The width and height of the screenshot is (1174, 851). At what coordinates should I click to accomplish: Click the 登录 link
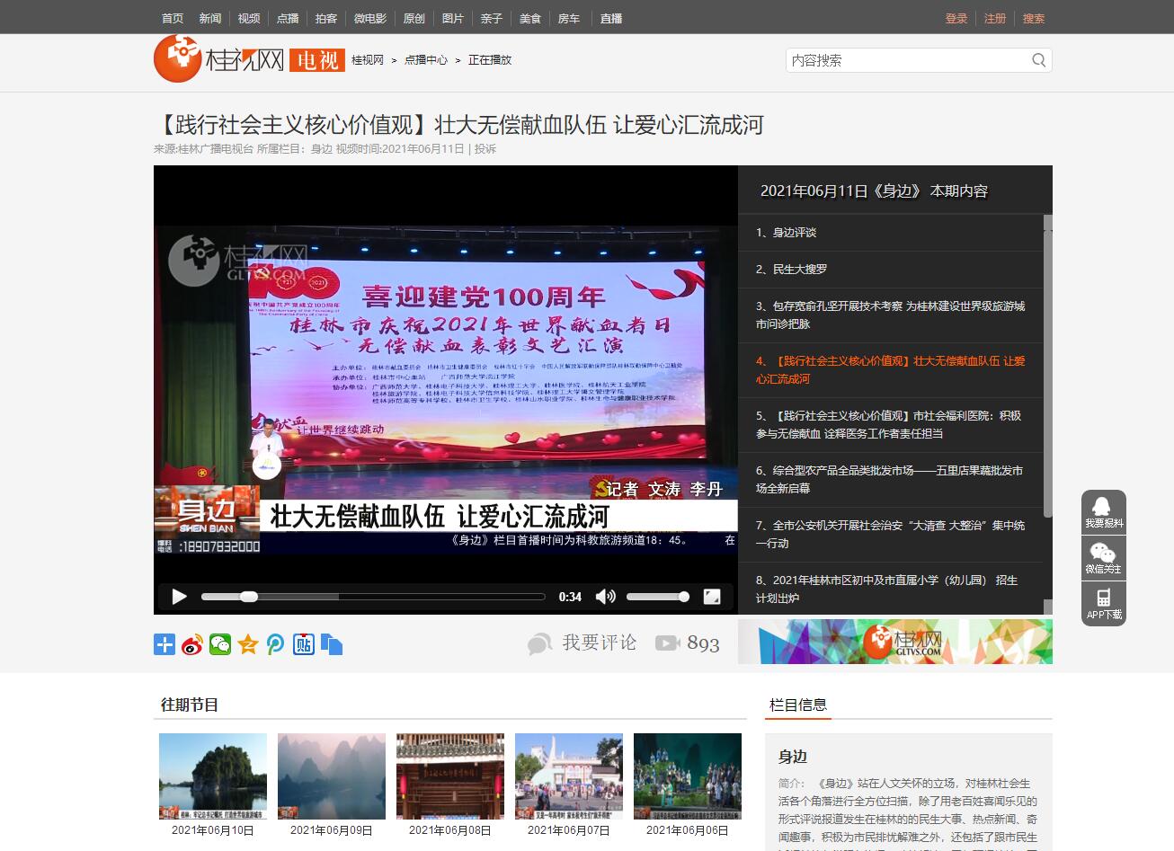point(956,18)
